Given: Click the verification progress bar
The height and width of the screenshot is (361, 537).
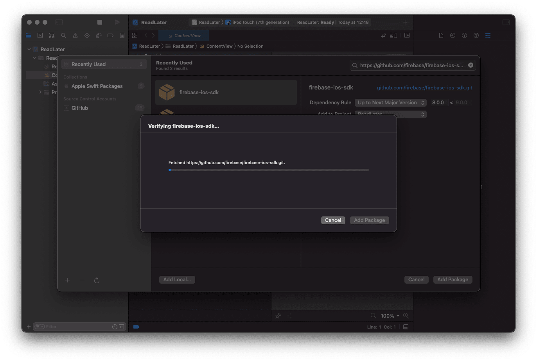Looking at the screenshot, I should 268,170.
